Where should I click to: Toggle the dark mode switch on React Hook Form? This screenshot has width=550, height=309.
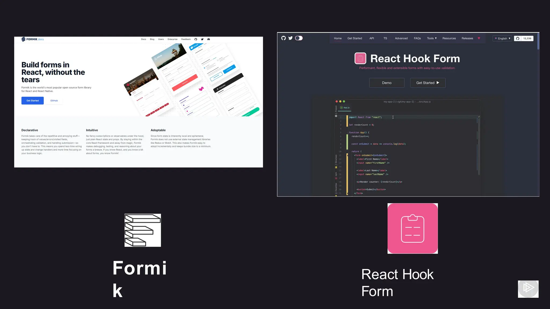299,38
